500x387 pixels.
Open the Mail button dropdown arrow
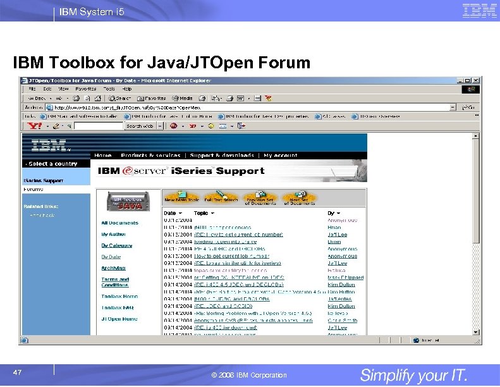pyautogui.click(x=221, y=98)
